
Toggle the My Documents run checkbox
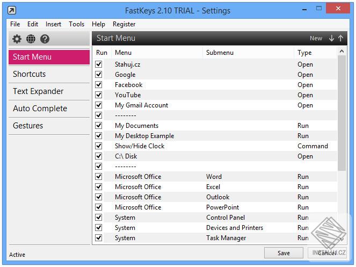pyautogui.click(x=99, y=126)
